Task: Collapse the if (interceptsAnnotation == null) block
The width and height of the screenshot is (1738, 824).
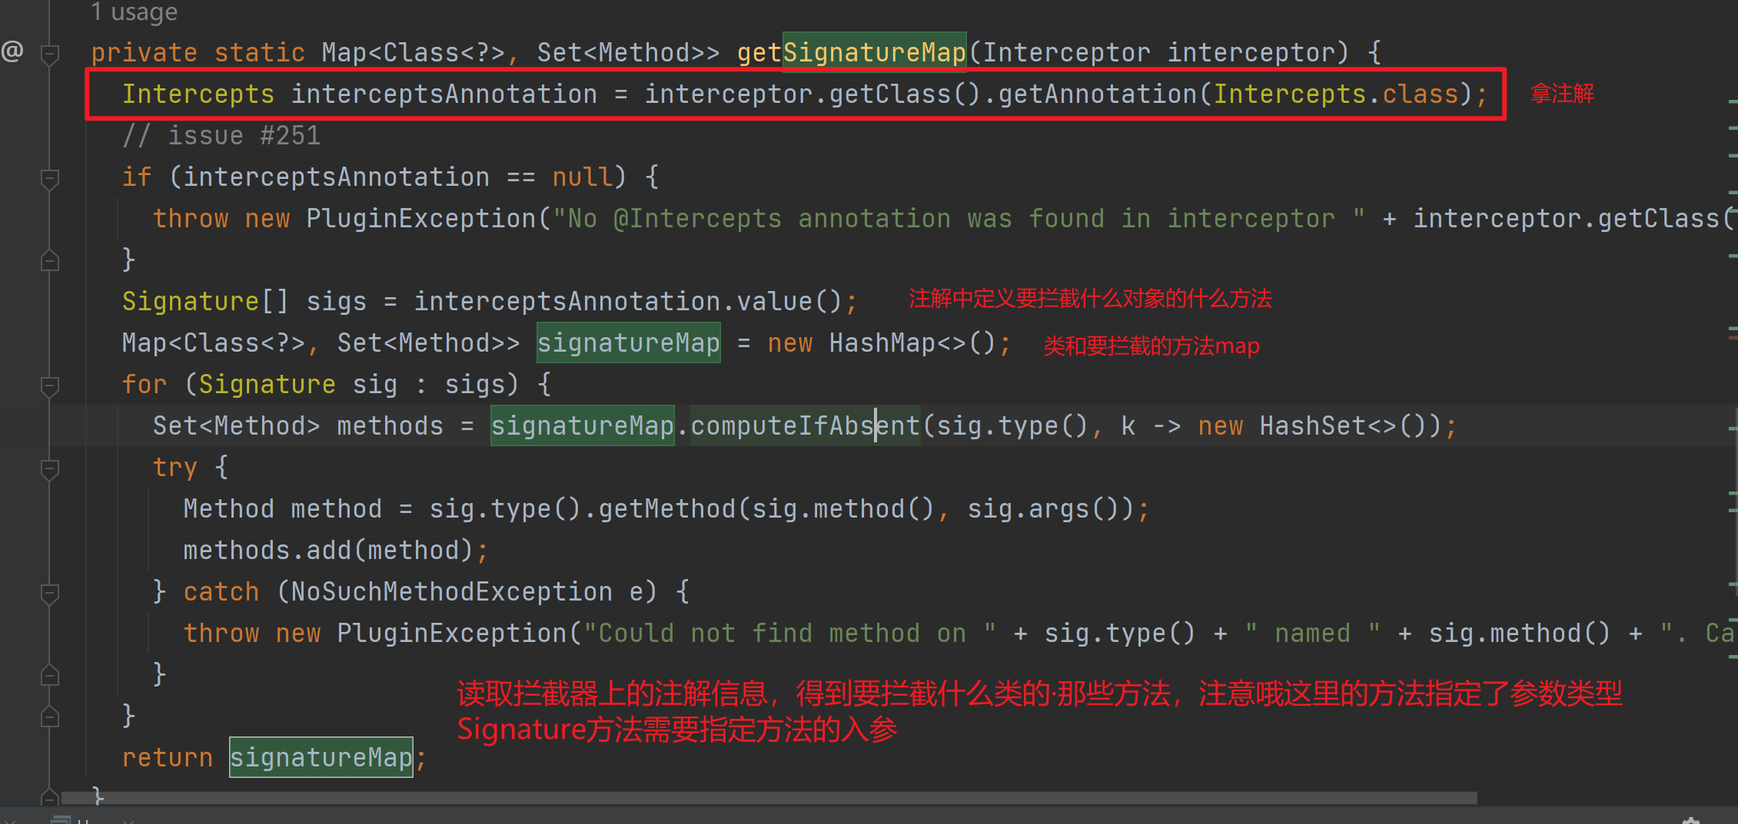Action: [50, 179]
